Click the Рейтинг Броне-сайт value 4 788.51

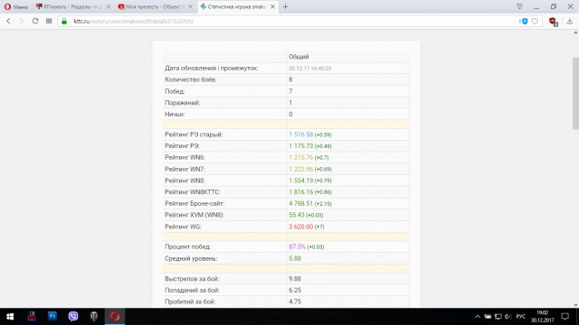click(x=300, y=203)
